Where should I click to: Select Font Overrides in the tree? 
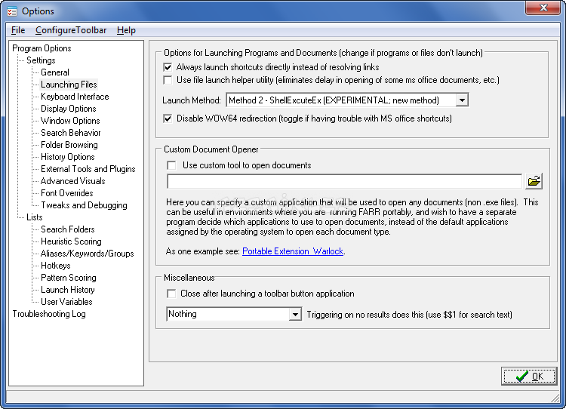click(66, 193)
